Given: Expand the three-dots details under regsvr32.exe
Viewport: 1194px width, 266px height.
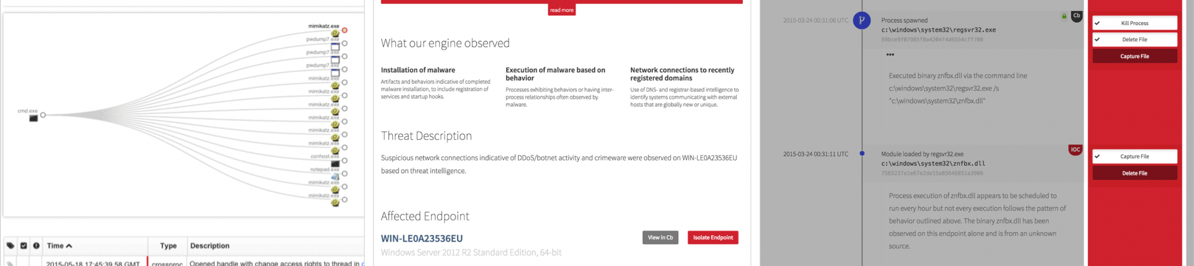Looking at the screenshot, I should point(890,55).
